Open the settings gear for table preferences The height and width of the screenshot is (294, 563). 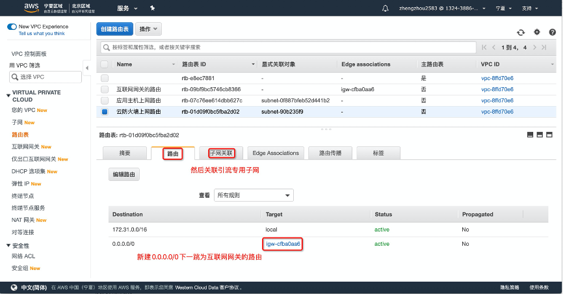[536, 32]
